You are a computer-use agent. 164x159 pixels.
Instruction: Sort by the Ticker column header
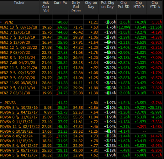pos(19,3)
